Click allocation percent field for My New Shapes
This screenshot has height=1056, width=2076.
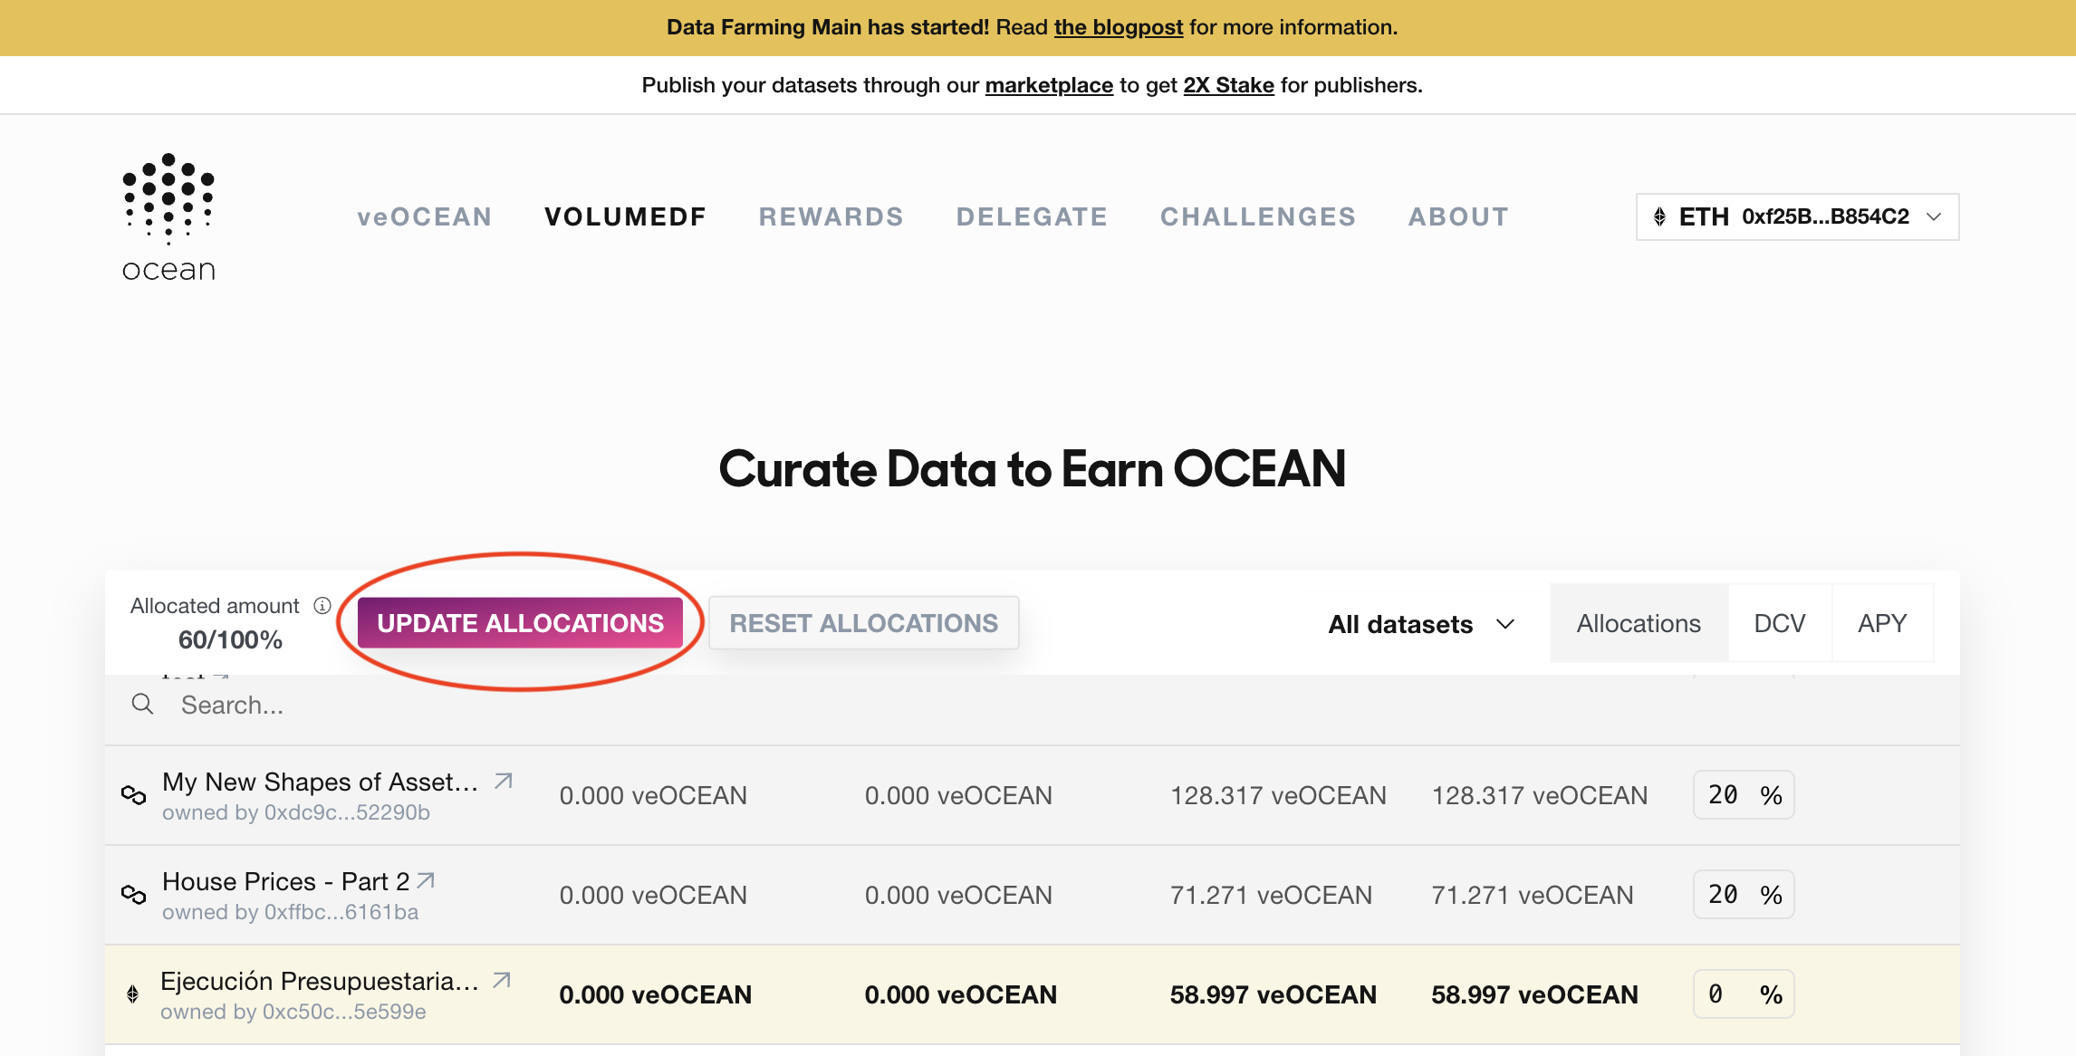coord(1725,795)
